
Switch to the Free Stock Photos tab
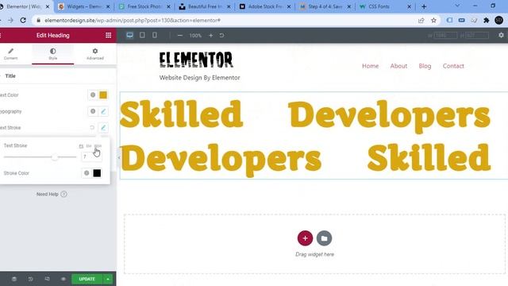tap(144, 6)
